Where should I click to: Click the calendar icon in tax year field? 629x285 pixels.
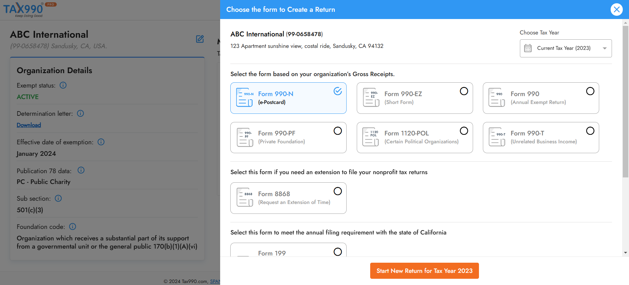coord(528,48)
